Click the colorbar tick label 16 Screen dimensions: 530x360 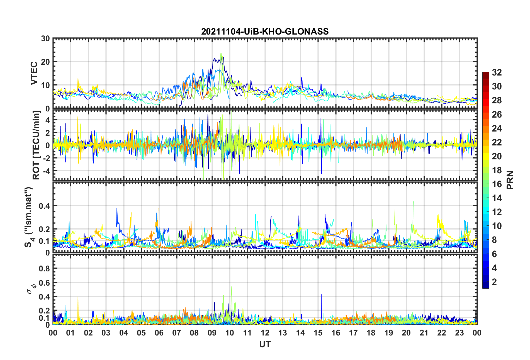[x=497, y=184]
